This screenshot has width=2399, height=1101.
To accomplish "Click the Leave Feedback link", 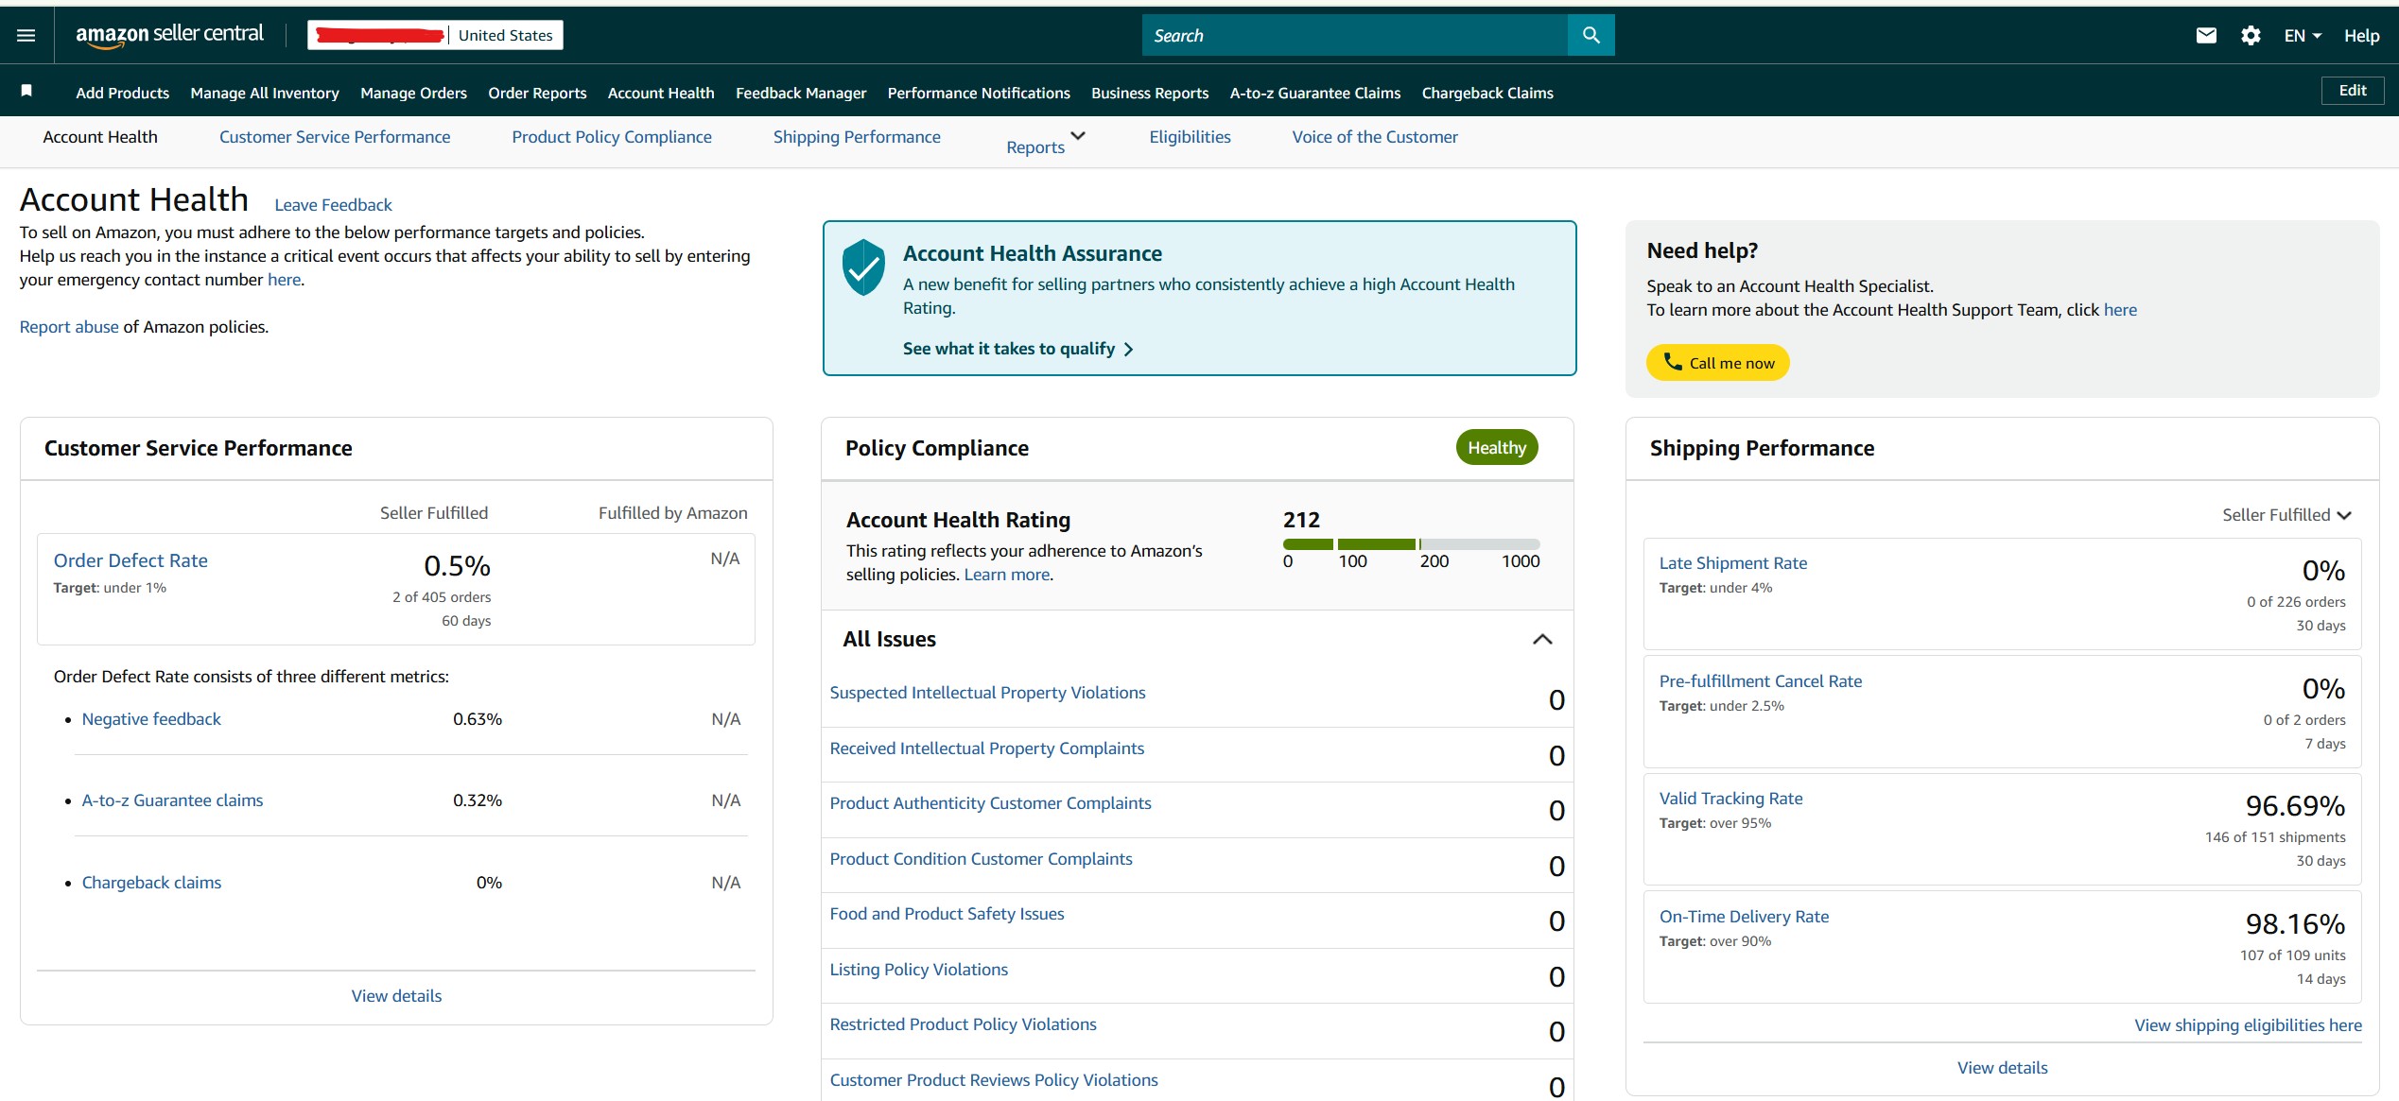I will (x=333, y=205).
